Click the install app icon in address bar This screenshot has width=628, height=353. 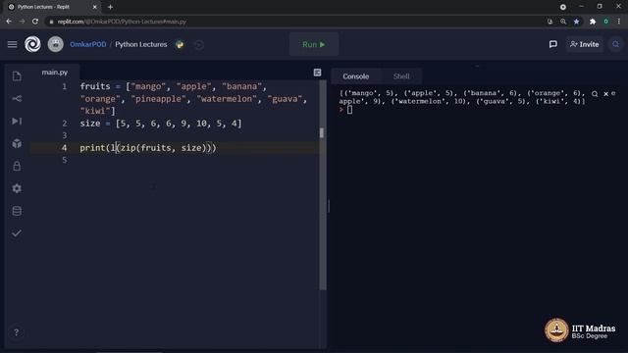coord(549,22)
